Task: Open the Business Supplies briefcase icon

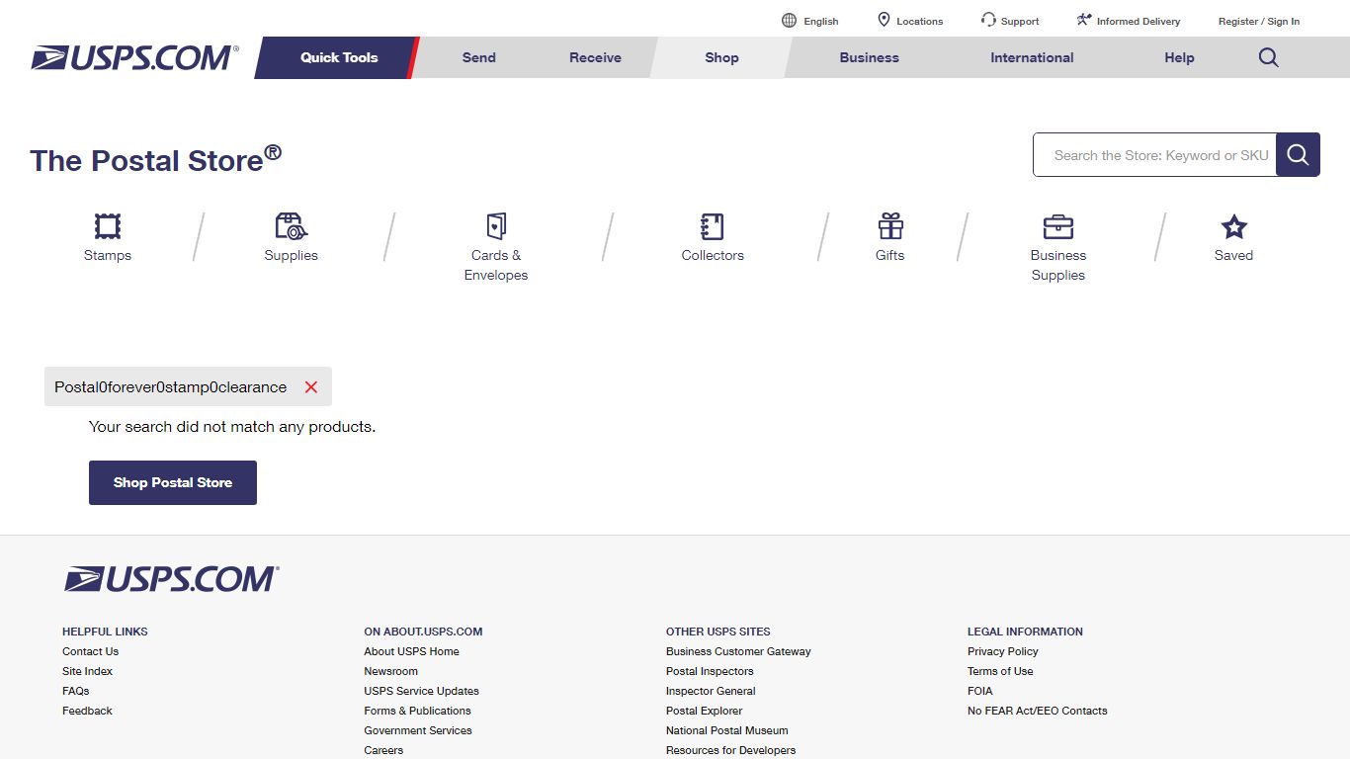Action: click(1058, 226)
